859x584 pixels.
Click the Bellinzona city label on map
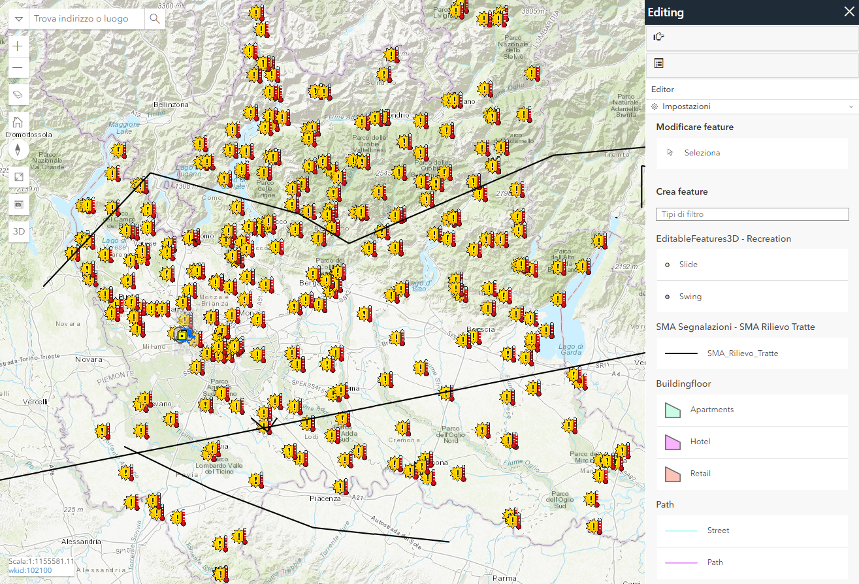point(170,104)
